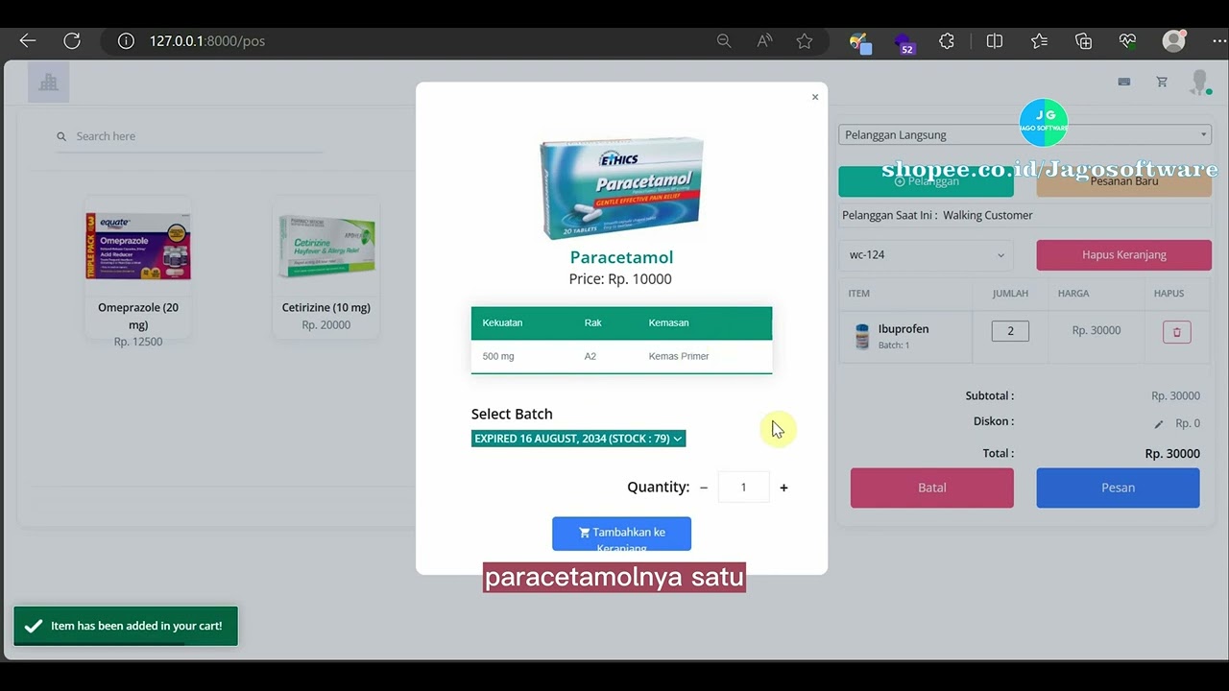Image resolution: width=1229 pixels, height=691 pixels.
Task: Open the browser profile avatar
Action: coord(1173,40)
